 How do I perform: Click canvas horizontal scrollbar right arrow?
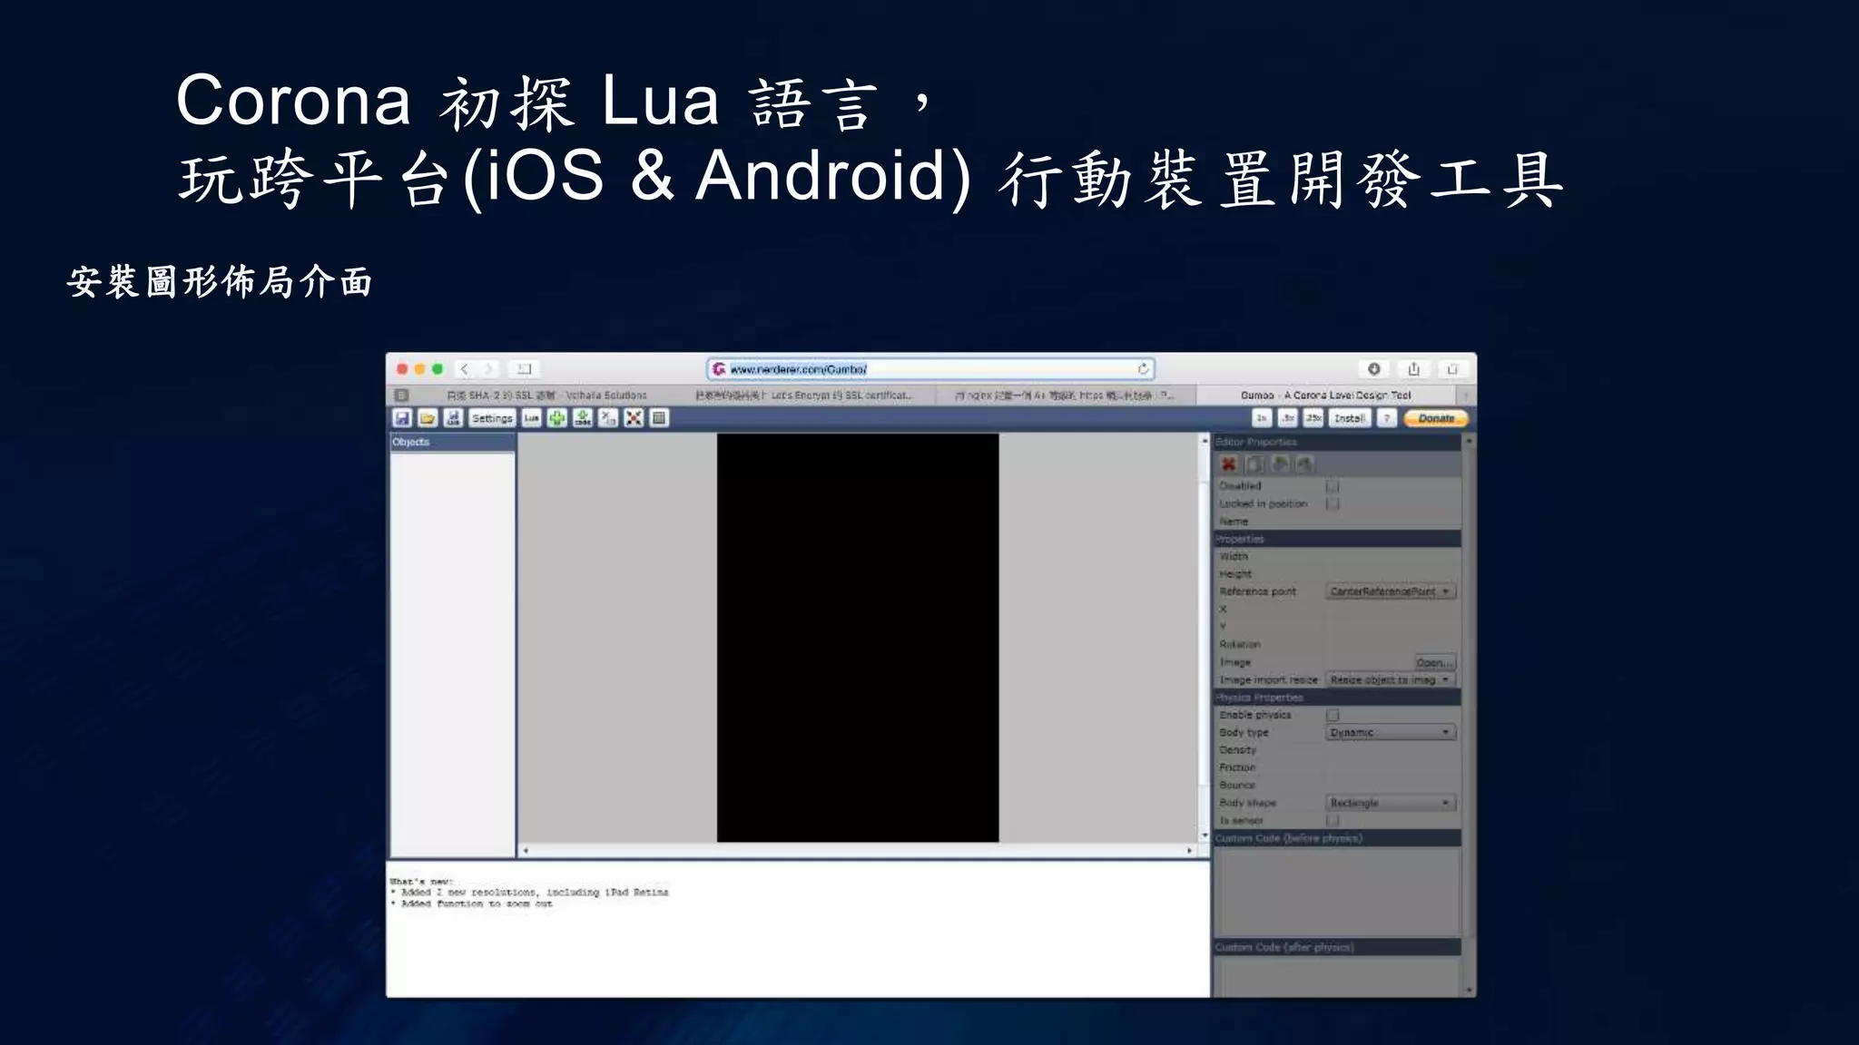tap(1190, 851)
